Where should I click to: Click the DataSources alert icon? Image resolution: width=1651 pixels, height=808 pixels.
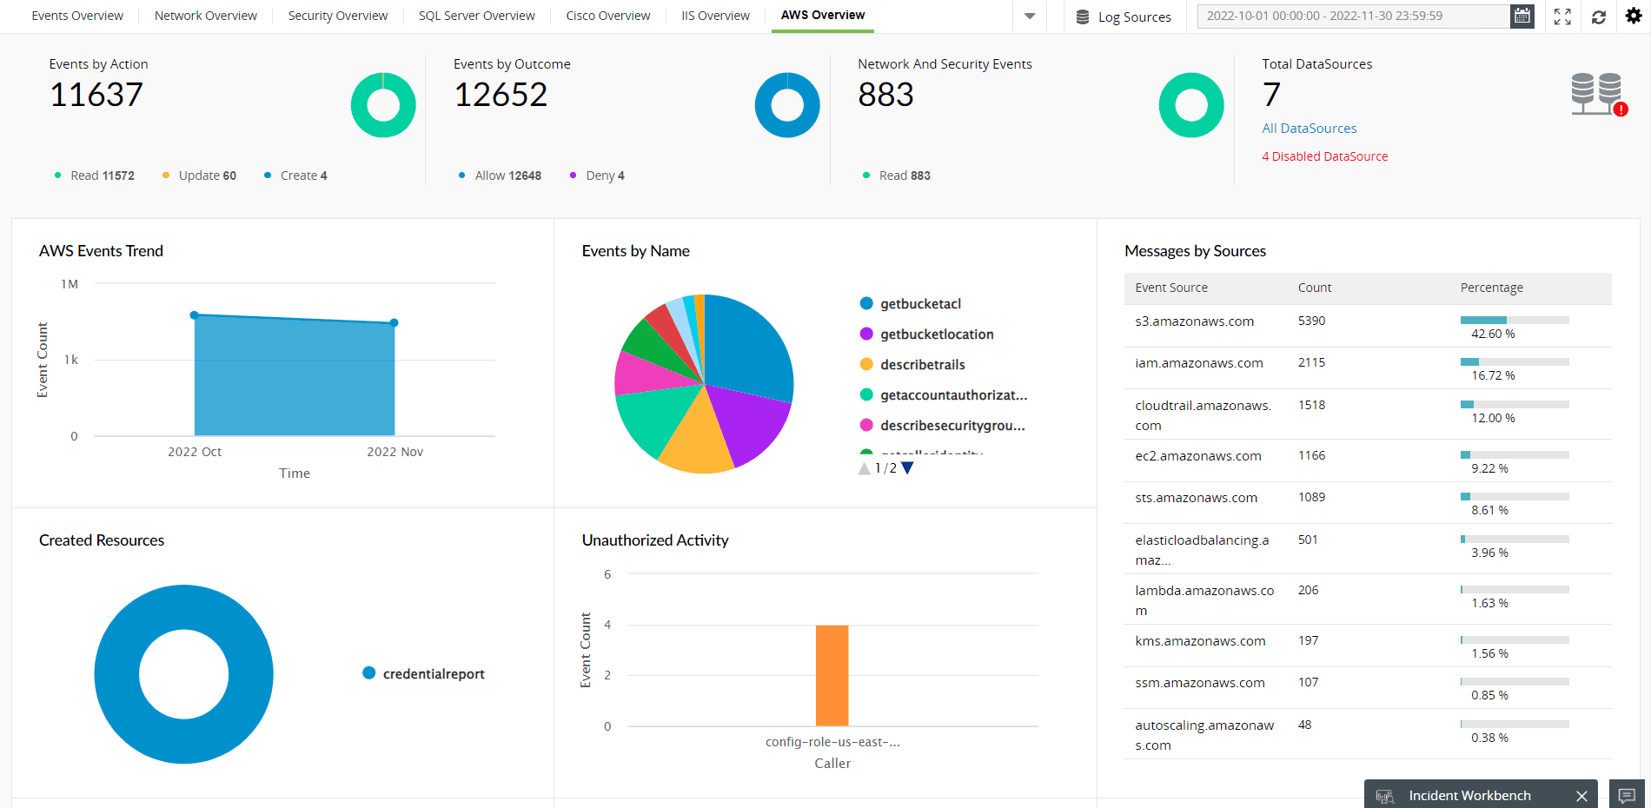(1621, 109)
